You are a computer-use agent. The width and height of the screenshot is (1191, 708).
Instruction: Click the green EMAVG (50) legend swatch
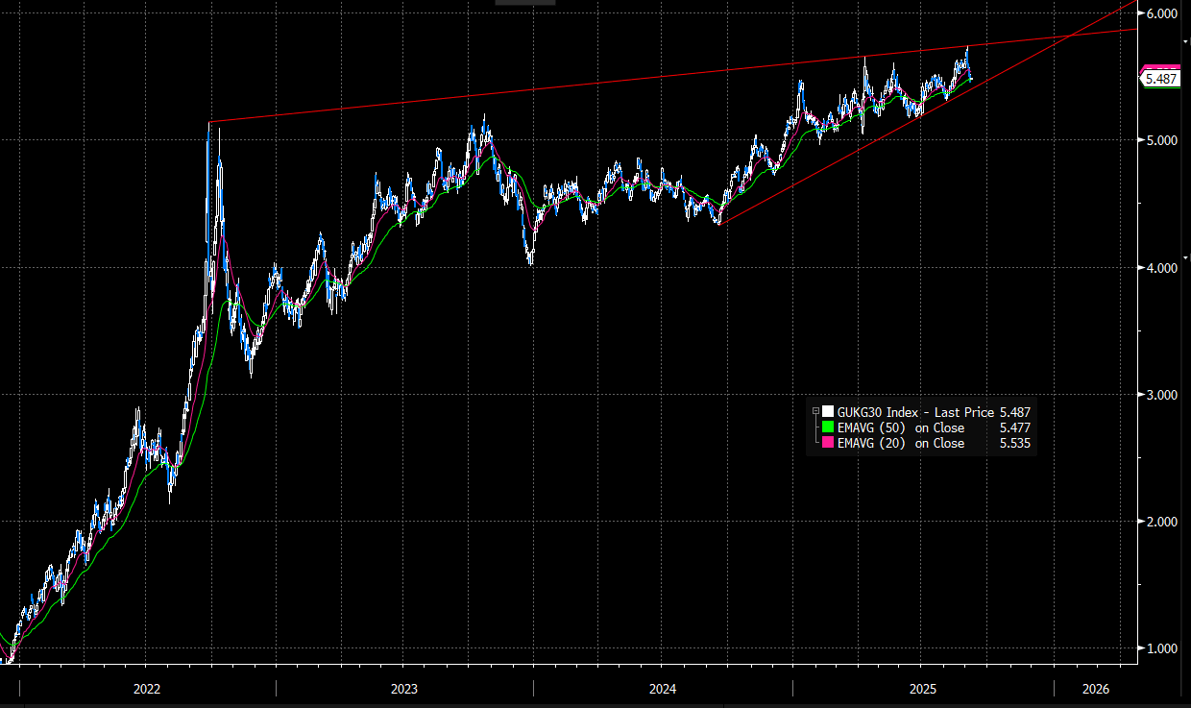click(x=827, y=427)
